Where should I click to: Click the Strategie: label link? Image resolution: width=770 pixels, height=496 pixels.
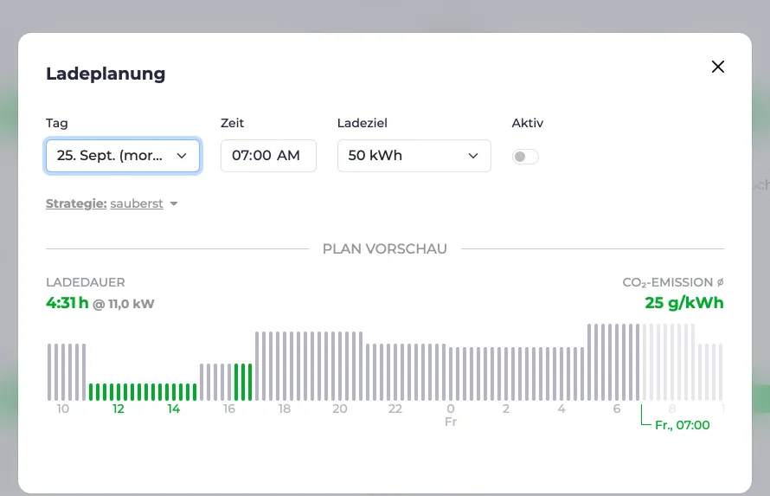pyautogui.click(x=76, y=203)
